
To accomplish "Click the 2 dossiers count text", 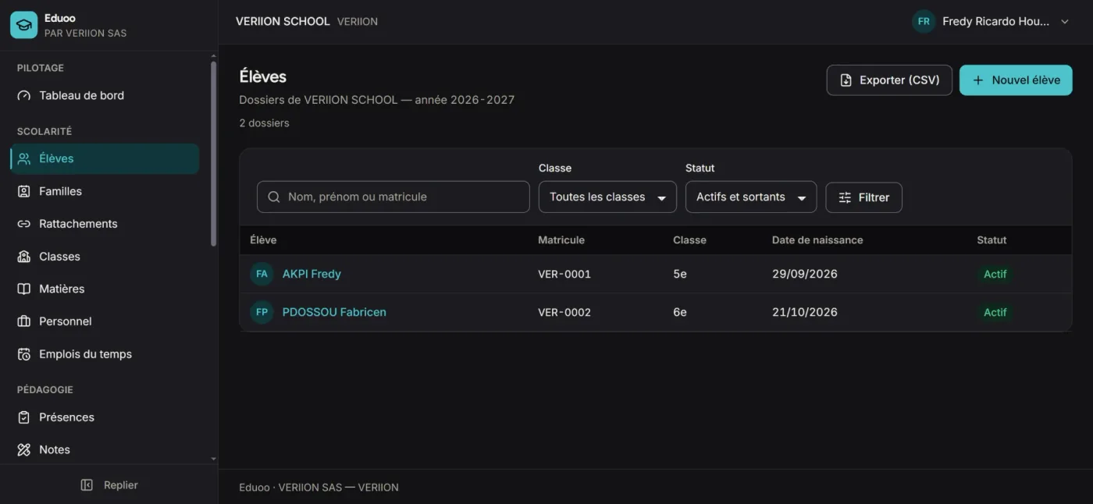I will pos(264,123).
